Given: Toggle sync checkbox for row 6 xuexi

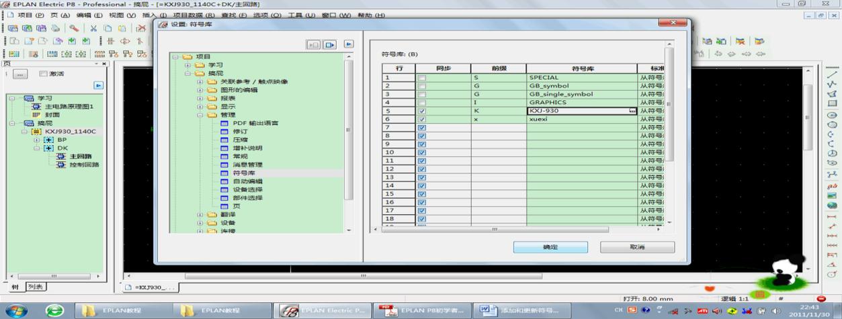Looking at the screenshot, I should (422, 119).
